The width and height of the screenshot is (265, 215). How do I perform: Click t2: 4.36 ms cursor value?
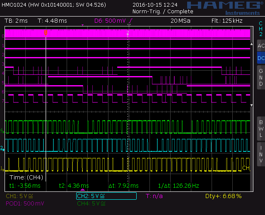pyautogui.click(x=74, y=186)
